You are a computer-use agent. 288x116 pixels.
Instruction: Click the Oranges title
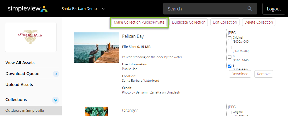130,110
